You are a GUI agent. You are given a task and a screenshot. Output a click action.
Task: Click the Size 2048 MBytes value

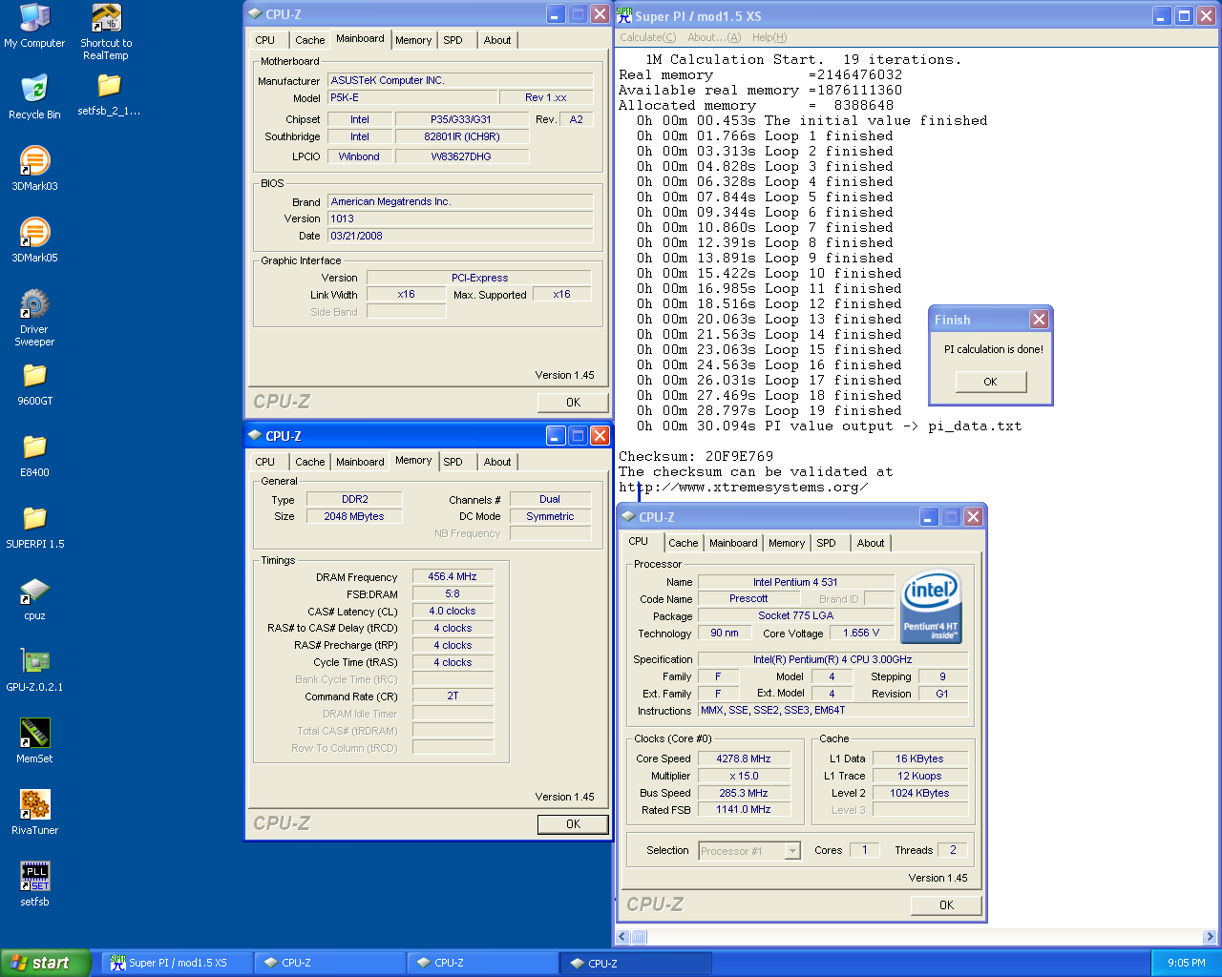click(354, 516)
